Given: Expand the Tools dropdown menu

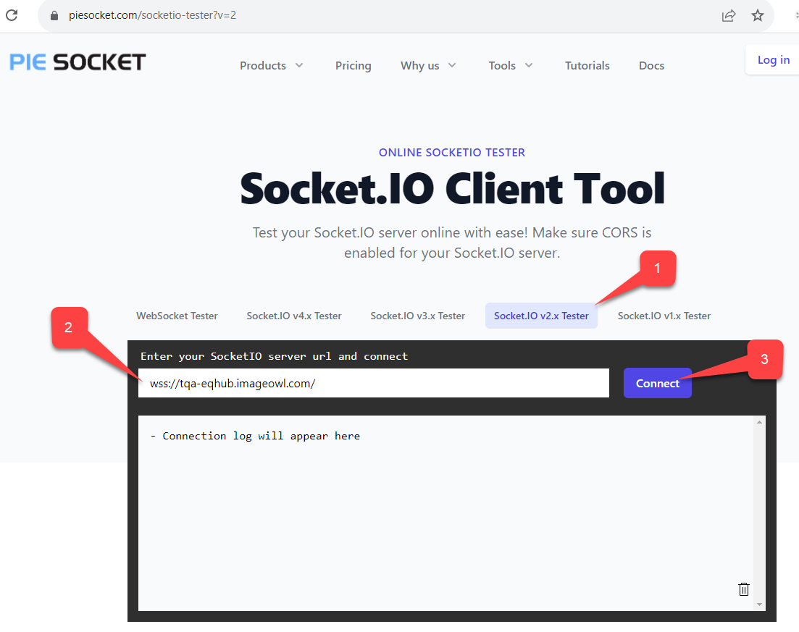Looking at the screenshot, I should [511, 65].
